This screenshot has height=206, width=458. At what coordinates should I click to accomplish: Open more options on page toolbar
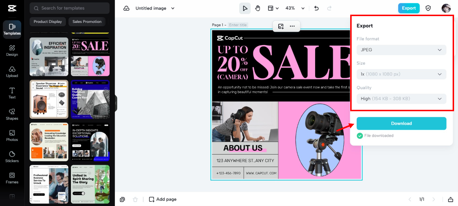[x=292, y=26]
